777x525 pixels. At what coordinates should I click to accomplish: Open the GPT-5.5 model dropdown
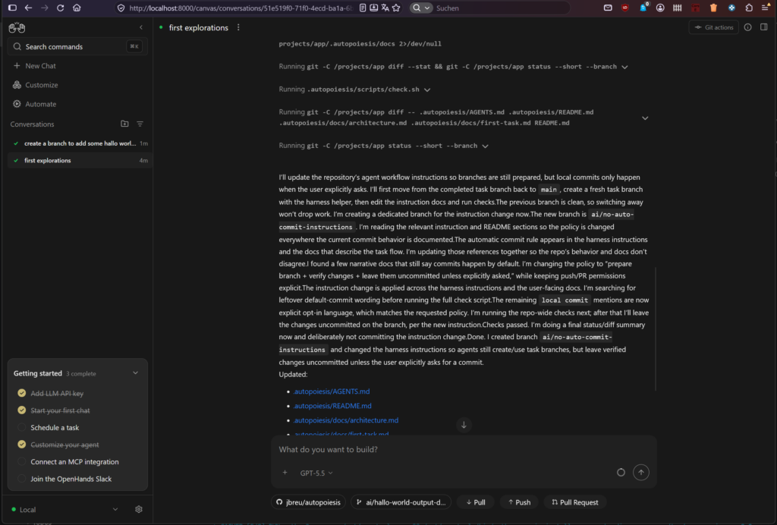click(x=316, y=473)
